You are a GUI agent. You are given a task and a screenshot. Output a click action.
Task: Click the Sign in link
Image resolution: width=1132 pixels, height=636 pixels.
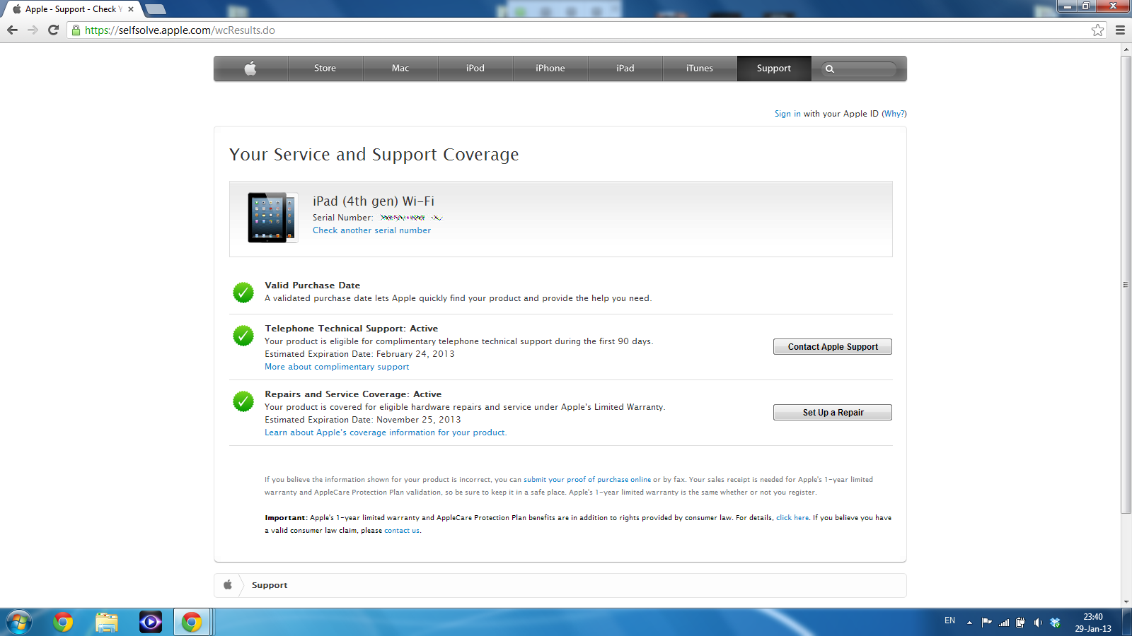pos(787,114)
